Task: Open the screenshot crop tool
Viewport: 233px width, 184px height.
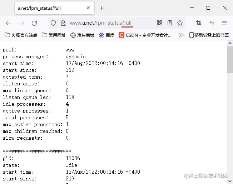Action: coord(199,23)
